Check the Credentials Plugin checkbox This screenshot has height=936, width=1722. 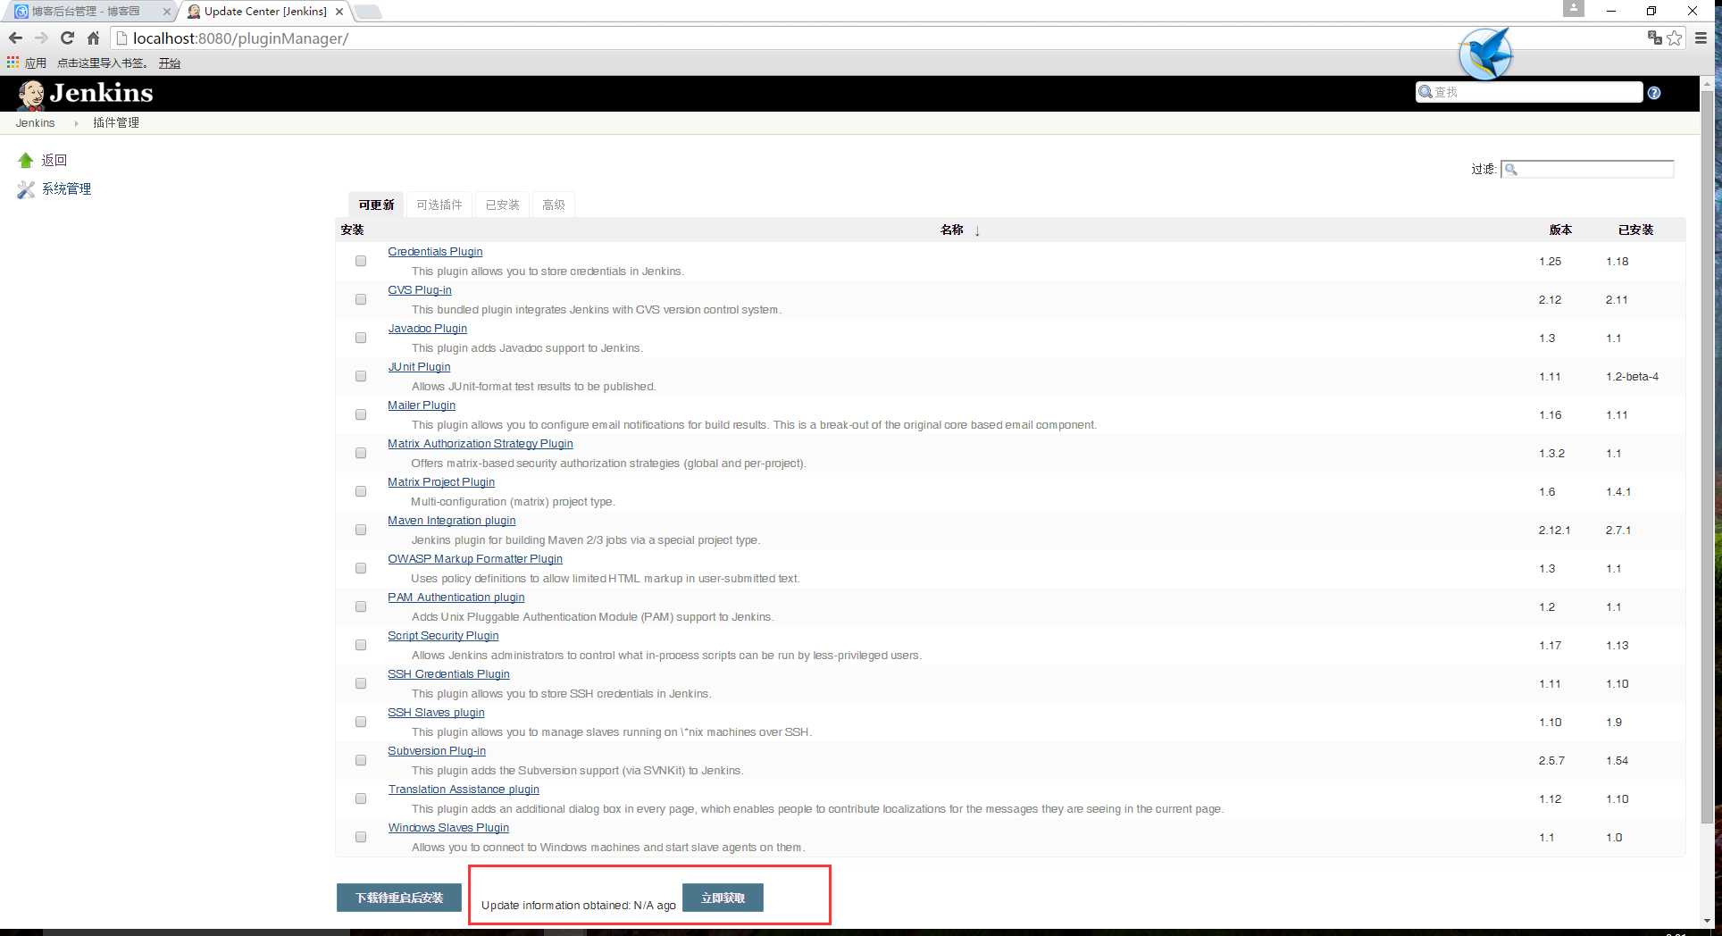click(x=361, y=261)
